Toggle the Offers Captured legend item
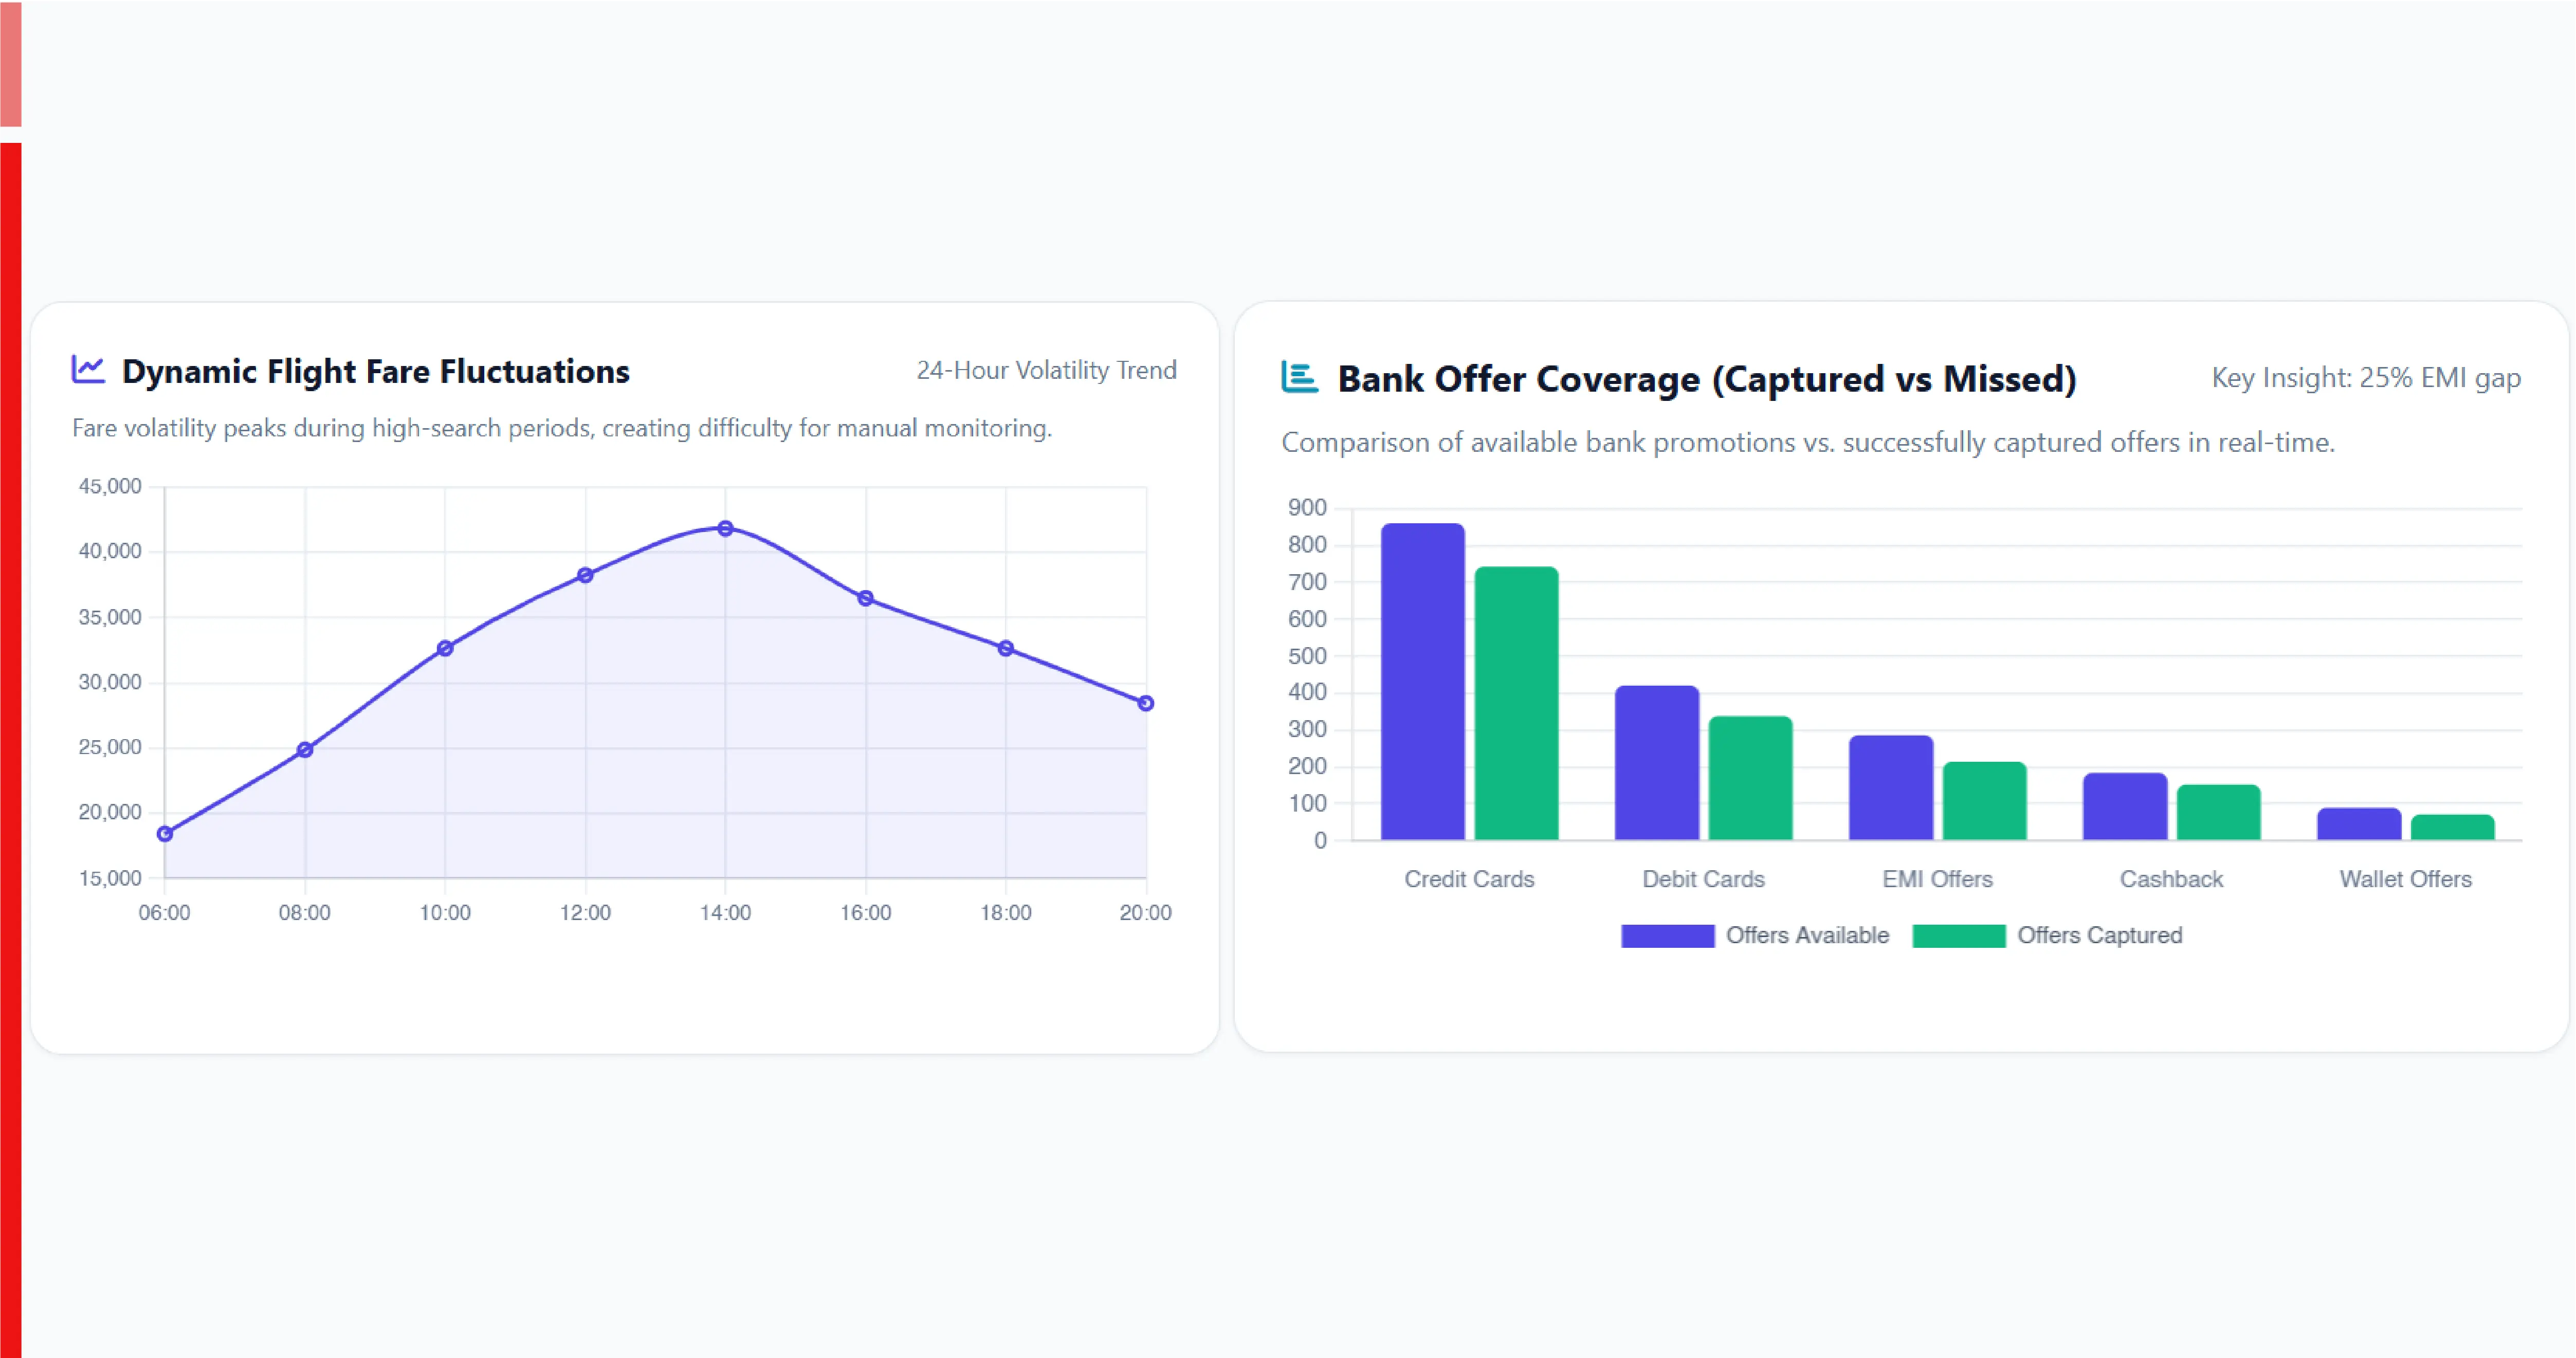This screenshot has height=1358, width=2576. pos(2047,935)
